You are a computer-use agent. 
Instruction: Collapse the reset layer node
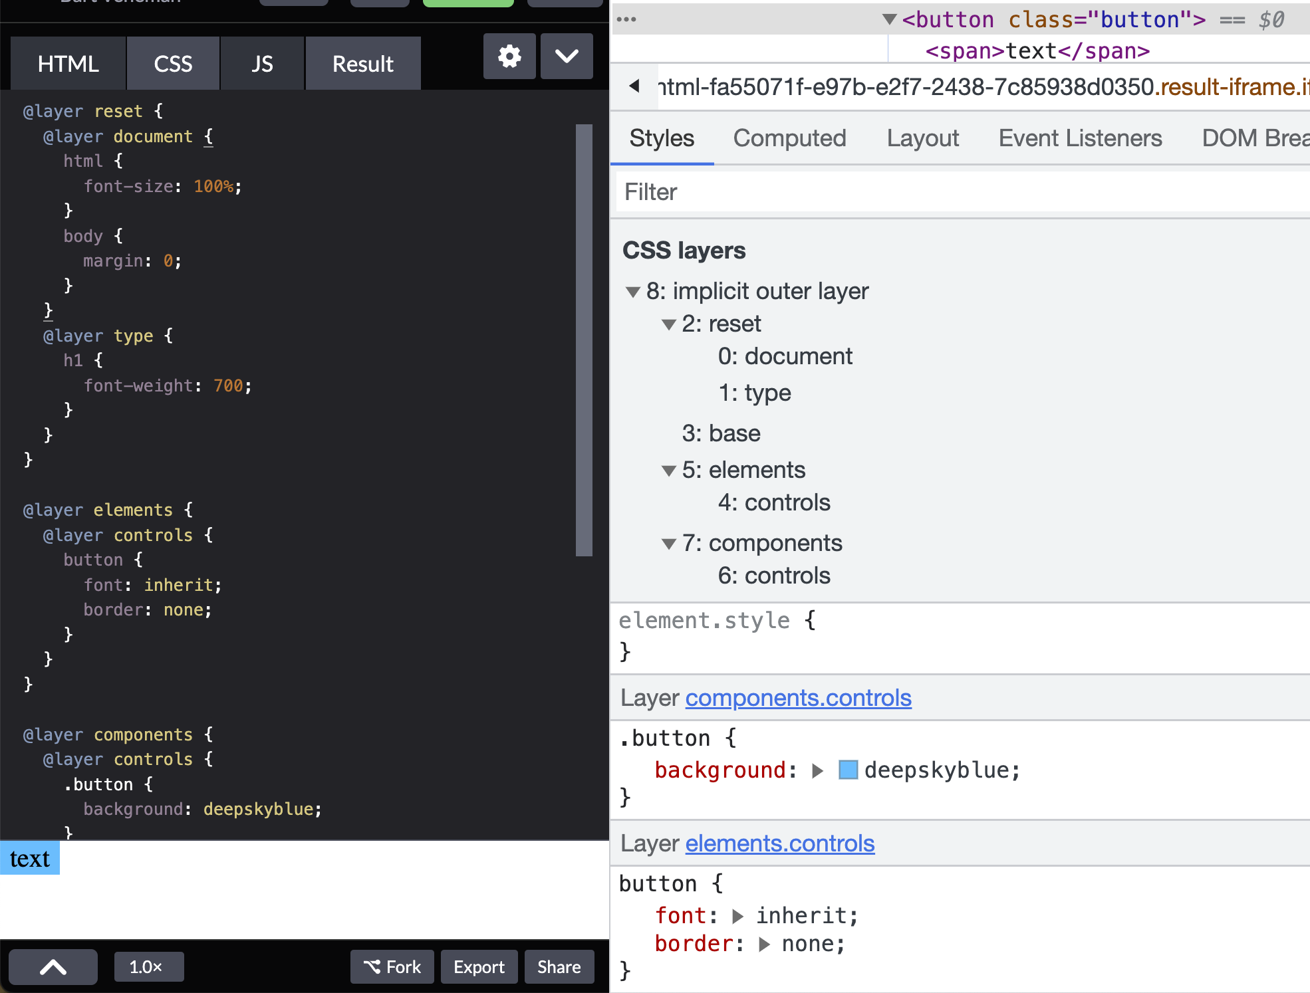(669, 324)
